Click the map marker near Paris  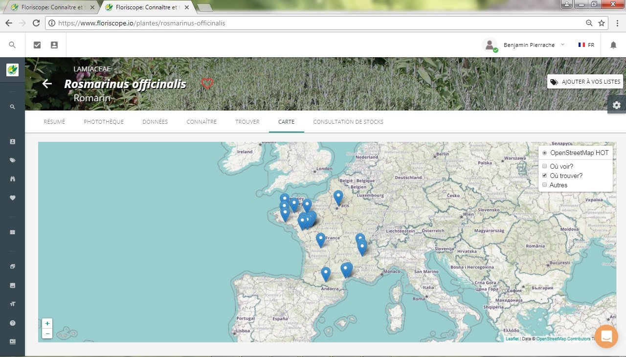(338, 197)
